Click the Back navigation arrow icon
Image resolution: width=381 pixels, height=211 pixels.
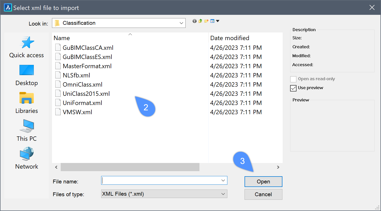195,21
